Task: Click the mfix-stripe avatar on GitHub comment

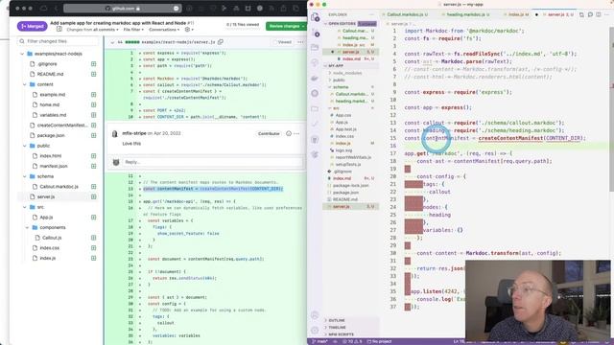Action: tap(115, 134)
